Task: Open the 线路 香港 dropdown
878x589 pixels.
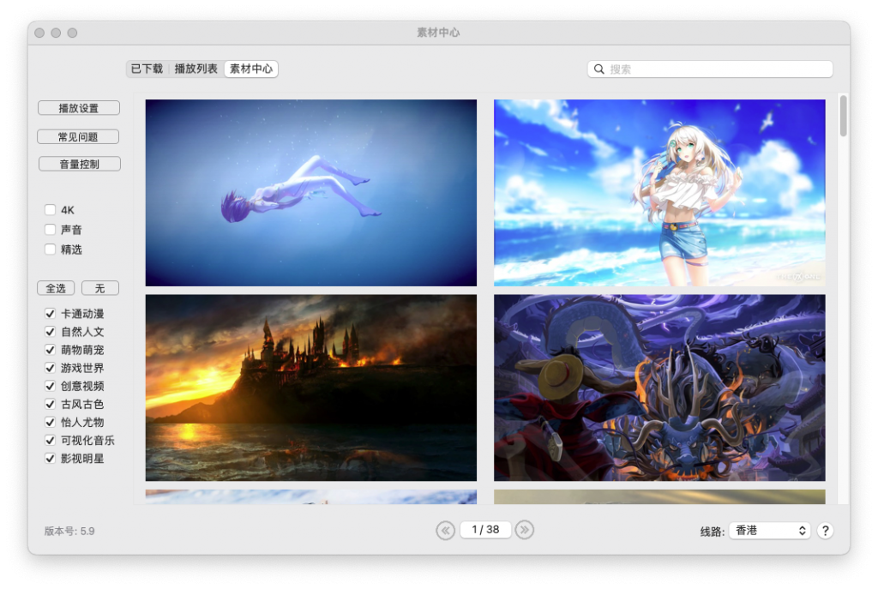Action: (769, 531)
